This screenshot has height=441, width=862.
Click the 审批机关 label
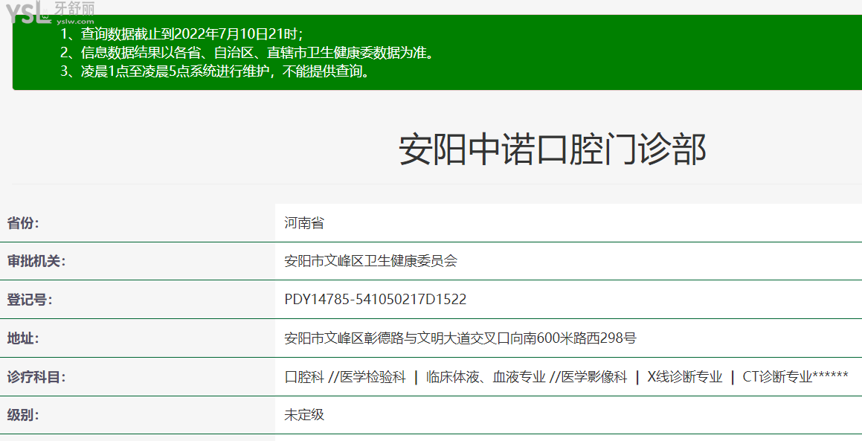pyautogui.click(x=36, y=261)
